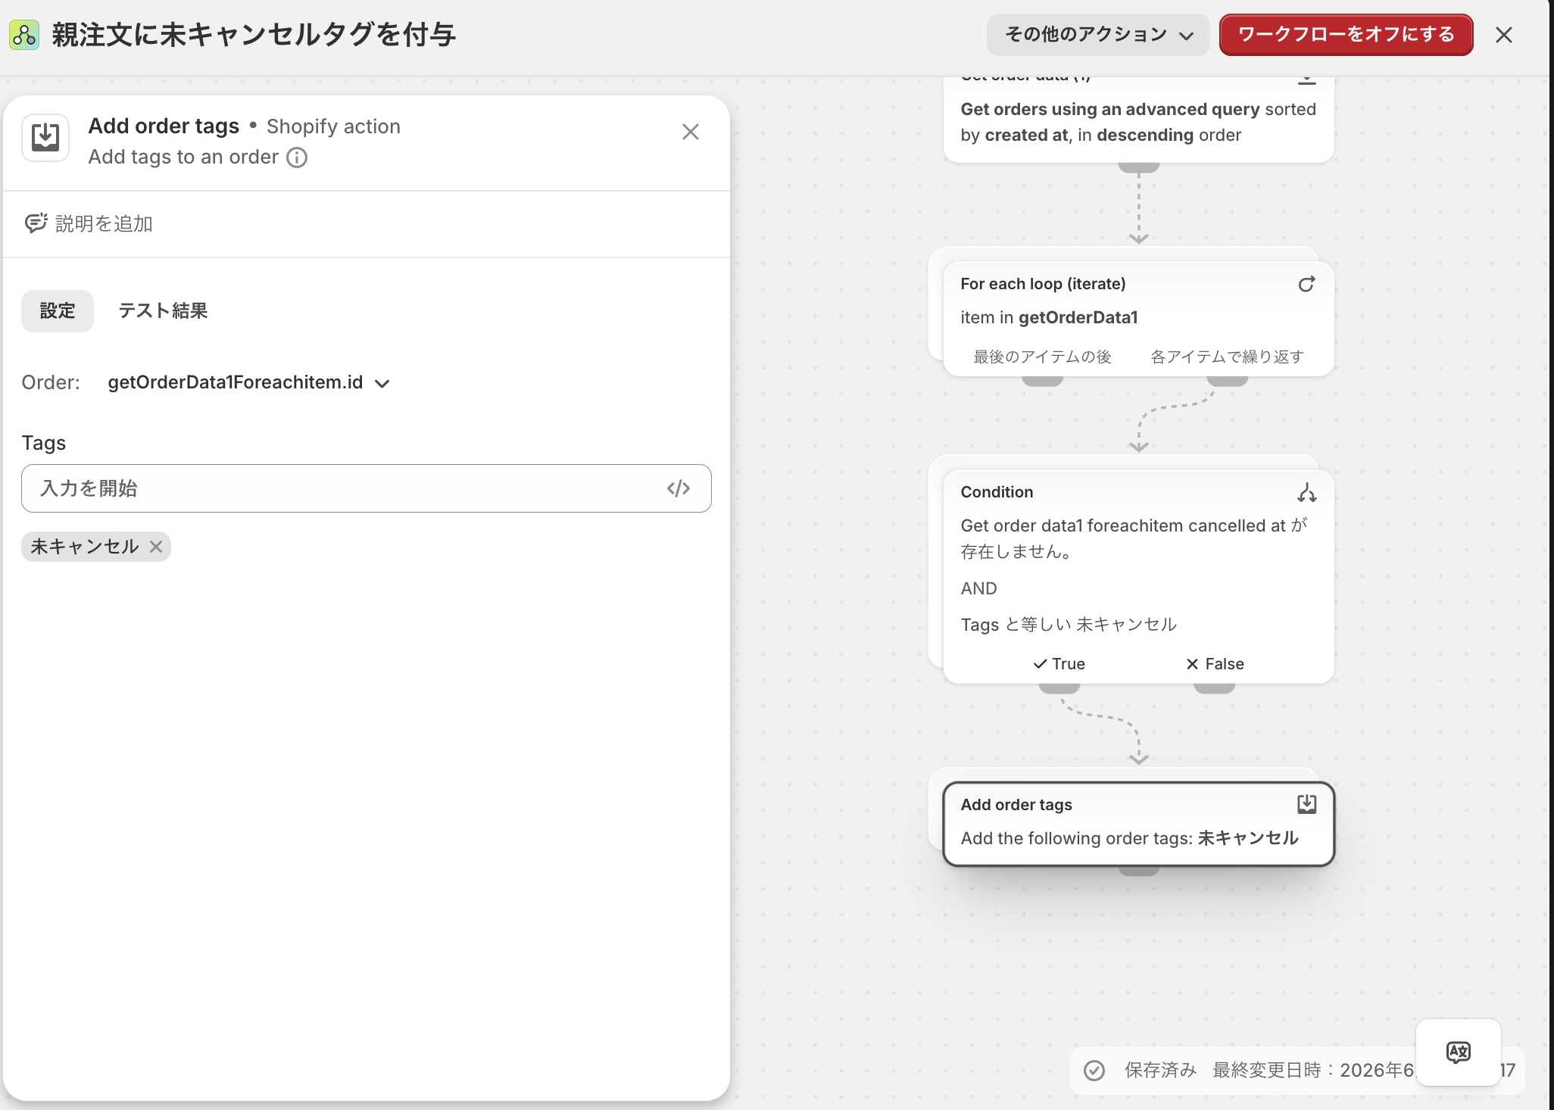
Task: Click the Add order tags action icon in panel
Action: 45,138
